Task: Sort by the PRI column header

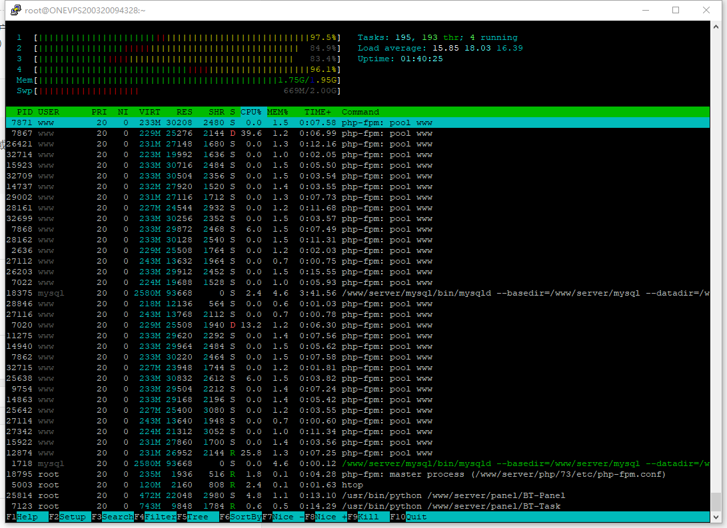Action: coord(99,112)
